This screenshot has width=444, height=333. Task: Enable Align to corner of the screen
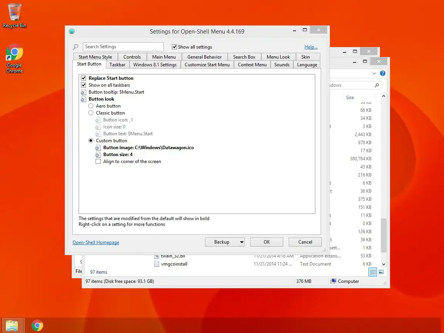click(98, 161)
